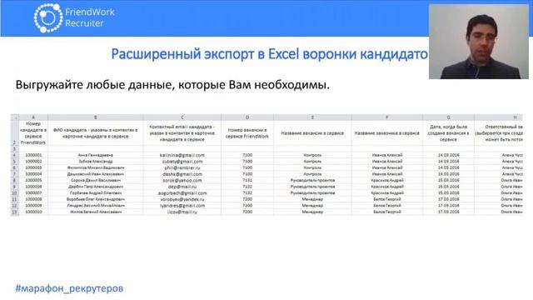The image size is (533, 300).
Task: Click the FriendWork Recruiter circular logo icon
Action: click(48, 17)
